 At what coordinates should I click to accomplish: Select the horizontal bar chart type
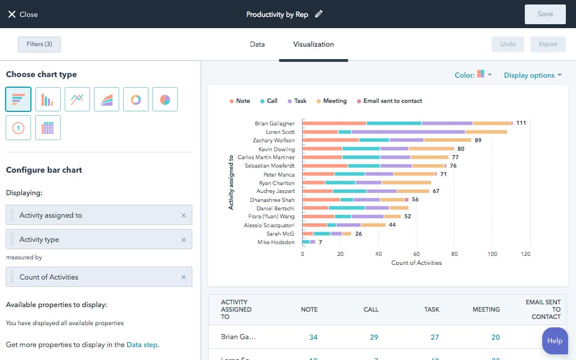pos(19,99)
